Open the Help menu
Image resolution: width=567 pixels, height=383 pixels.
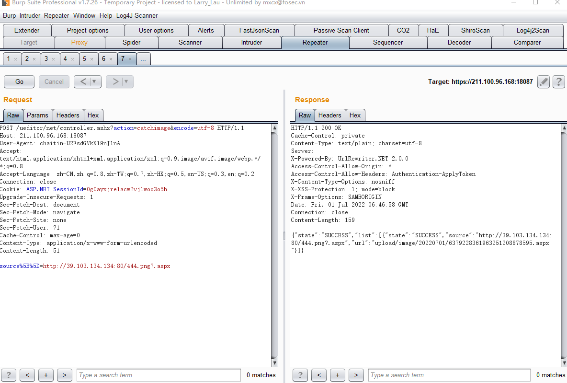(x=106, y=15)
